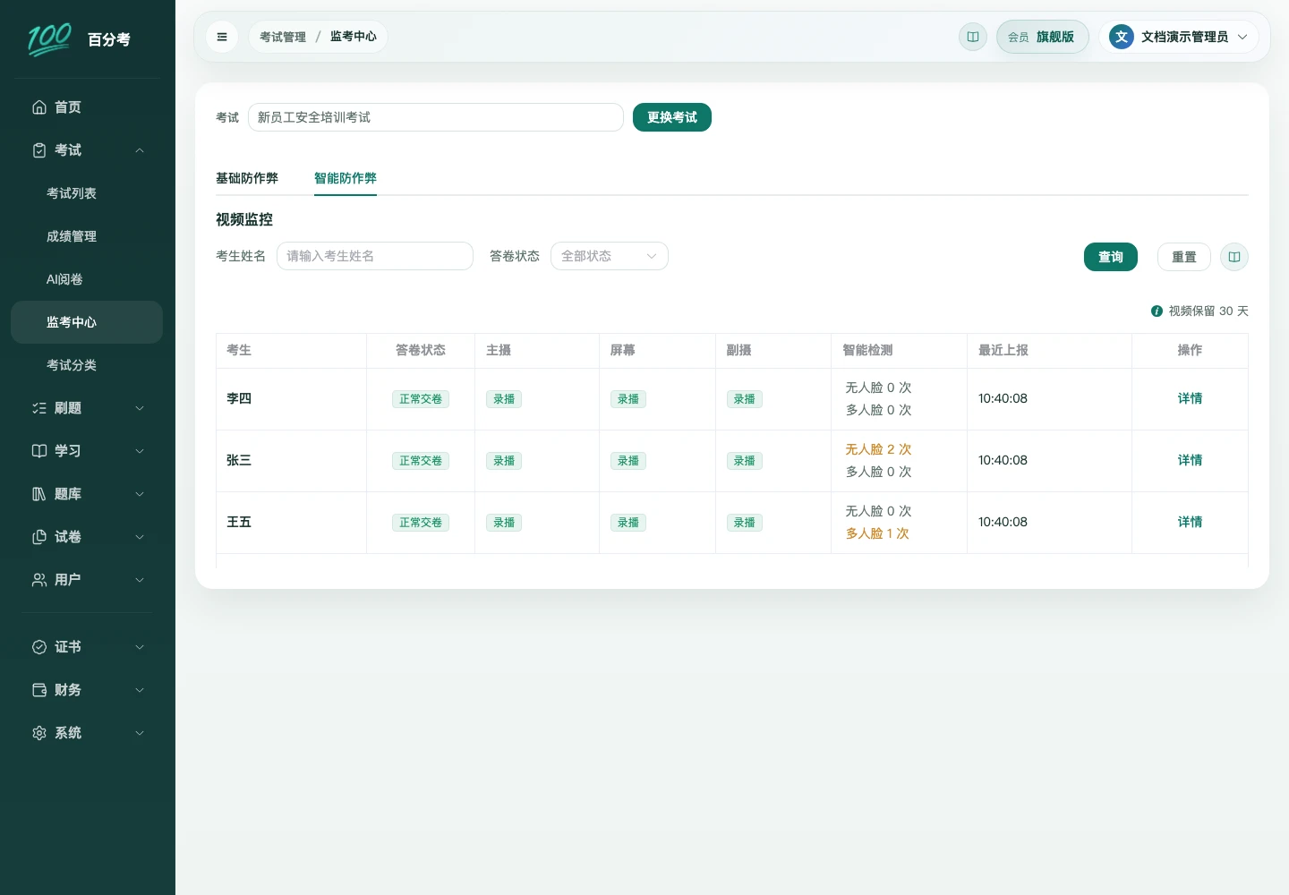Expand the 题库 sidebar menu
This screenshot has height=895, width=1289.
[x=87, y=494]
